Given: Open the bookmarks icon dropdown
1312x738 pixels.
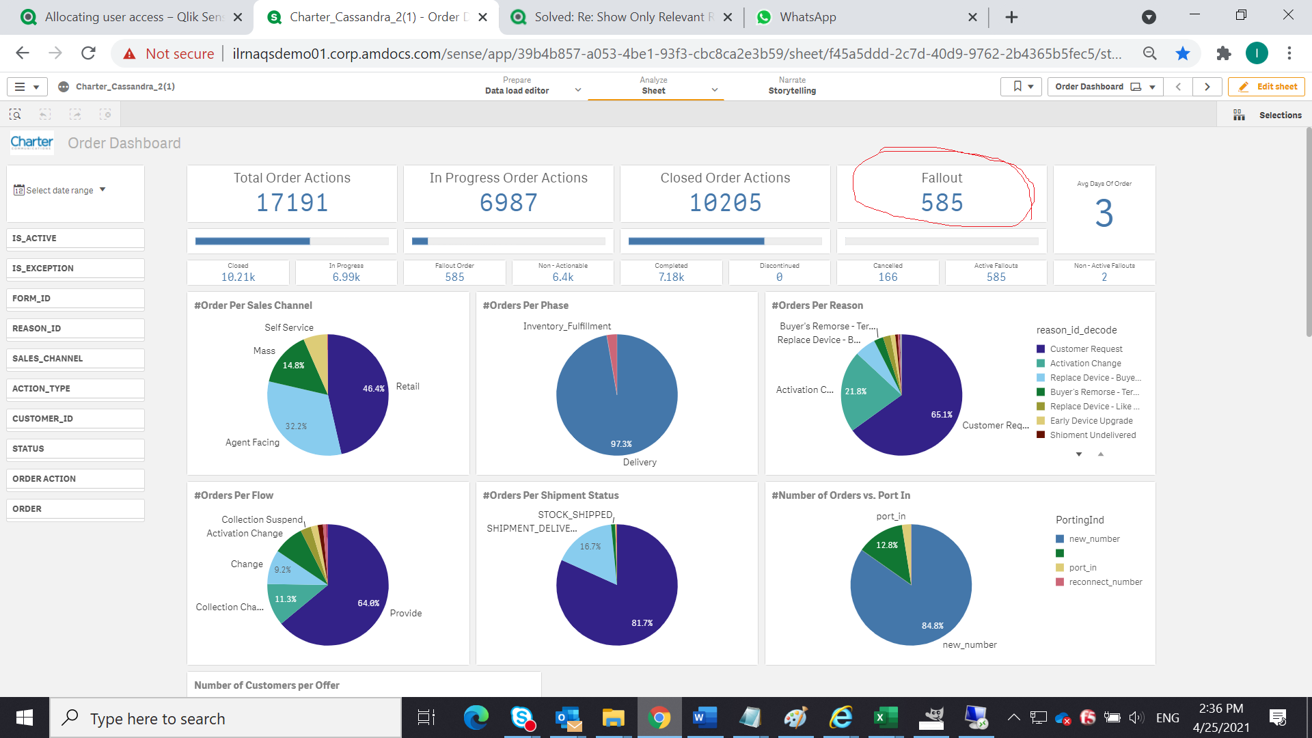Looking at the screenshot, I should pos(1022,87).
